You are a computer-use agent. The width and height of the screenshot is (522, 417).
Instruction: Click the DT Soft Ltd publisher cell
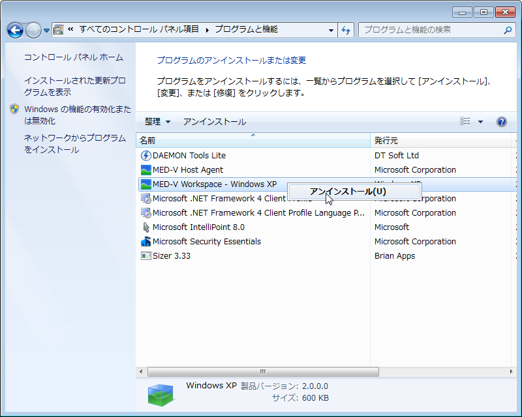(x=397, y=156)
